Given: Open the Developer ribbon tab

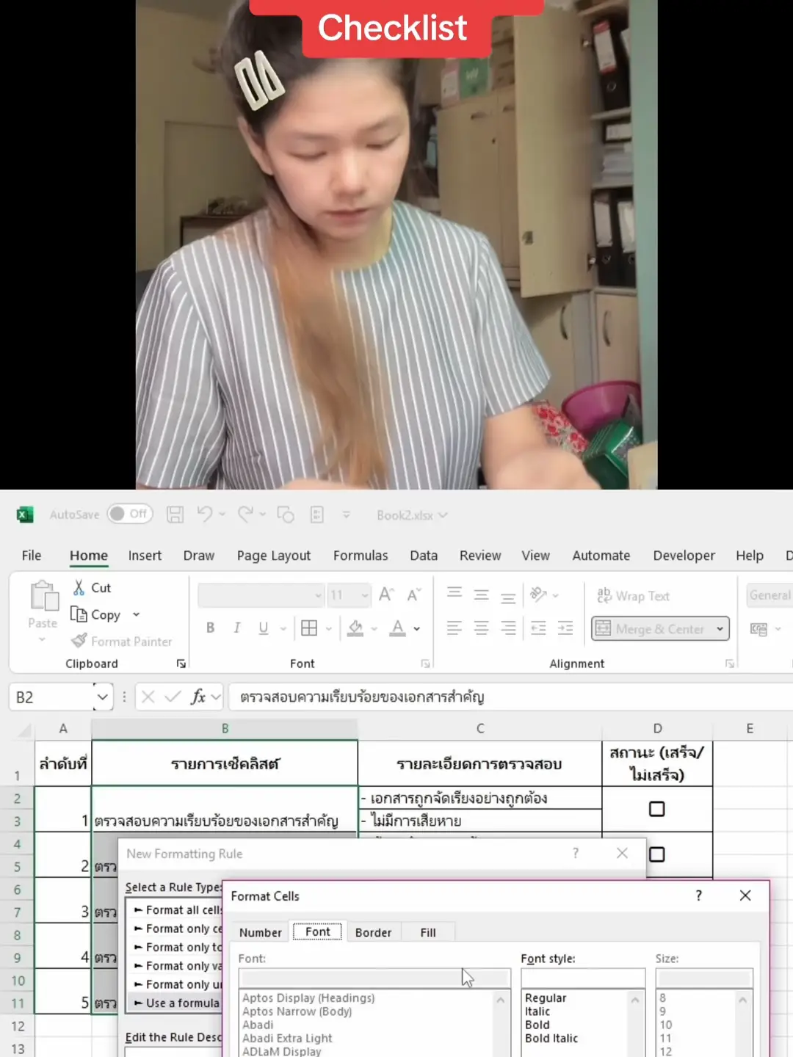Looking at the screenshot, I should (x=684, y=556).
